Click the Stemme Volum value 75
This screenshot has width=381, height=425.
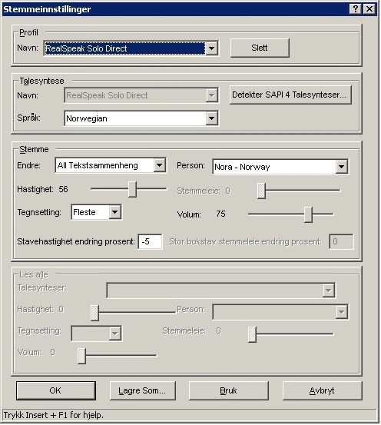[x=221, y=214]
